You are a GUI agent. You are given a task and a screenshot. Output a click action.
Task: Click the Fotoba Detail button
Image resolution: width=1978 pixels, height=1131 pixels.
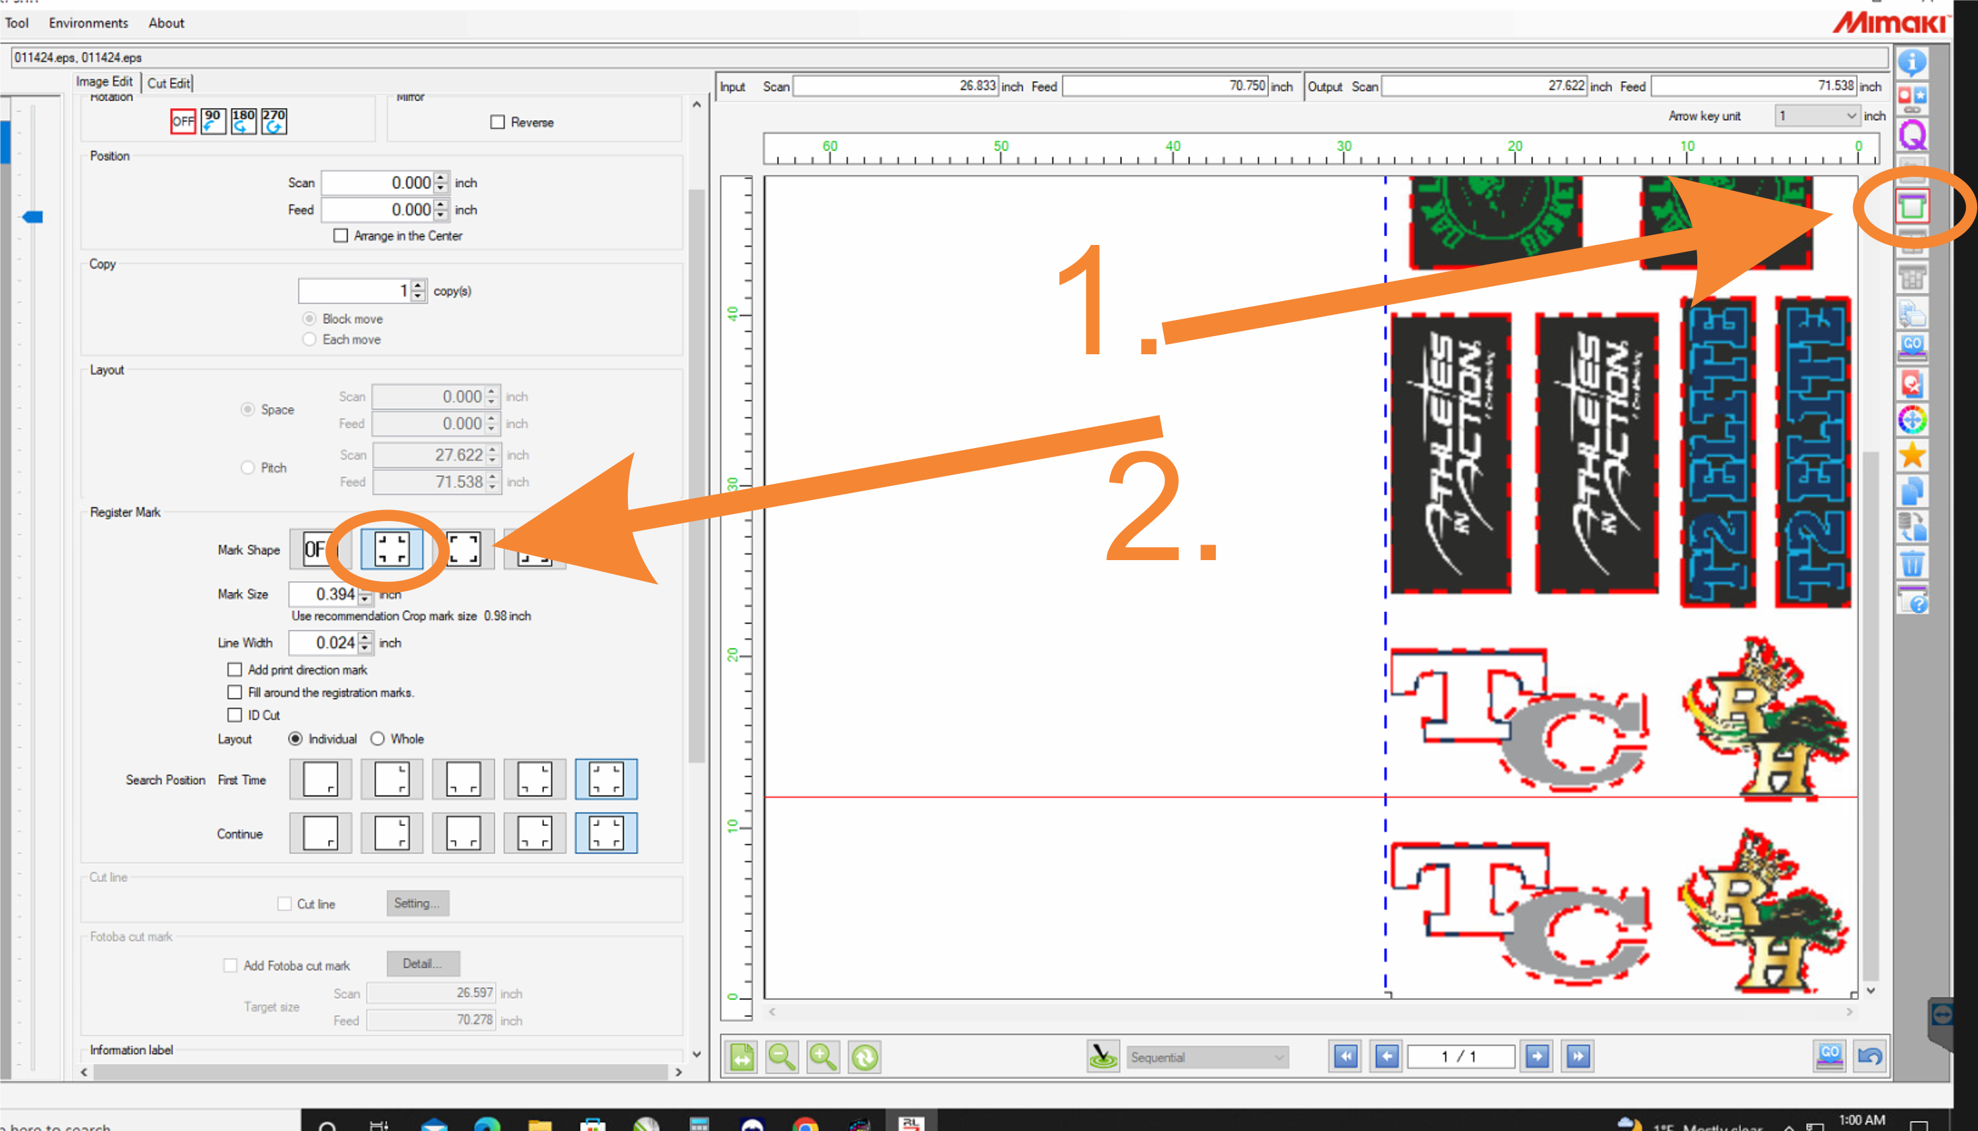(423, 963)
